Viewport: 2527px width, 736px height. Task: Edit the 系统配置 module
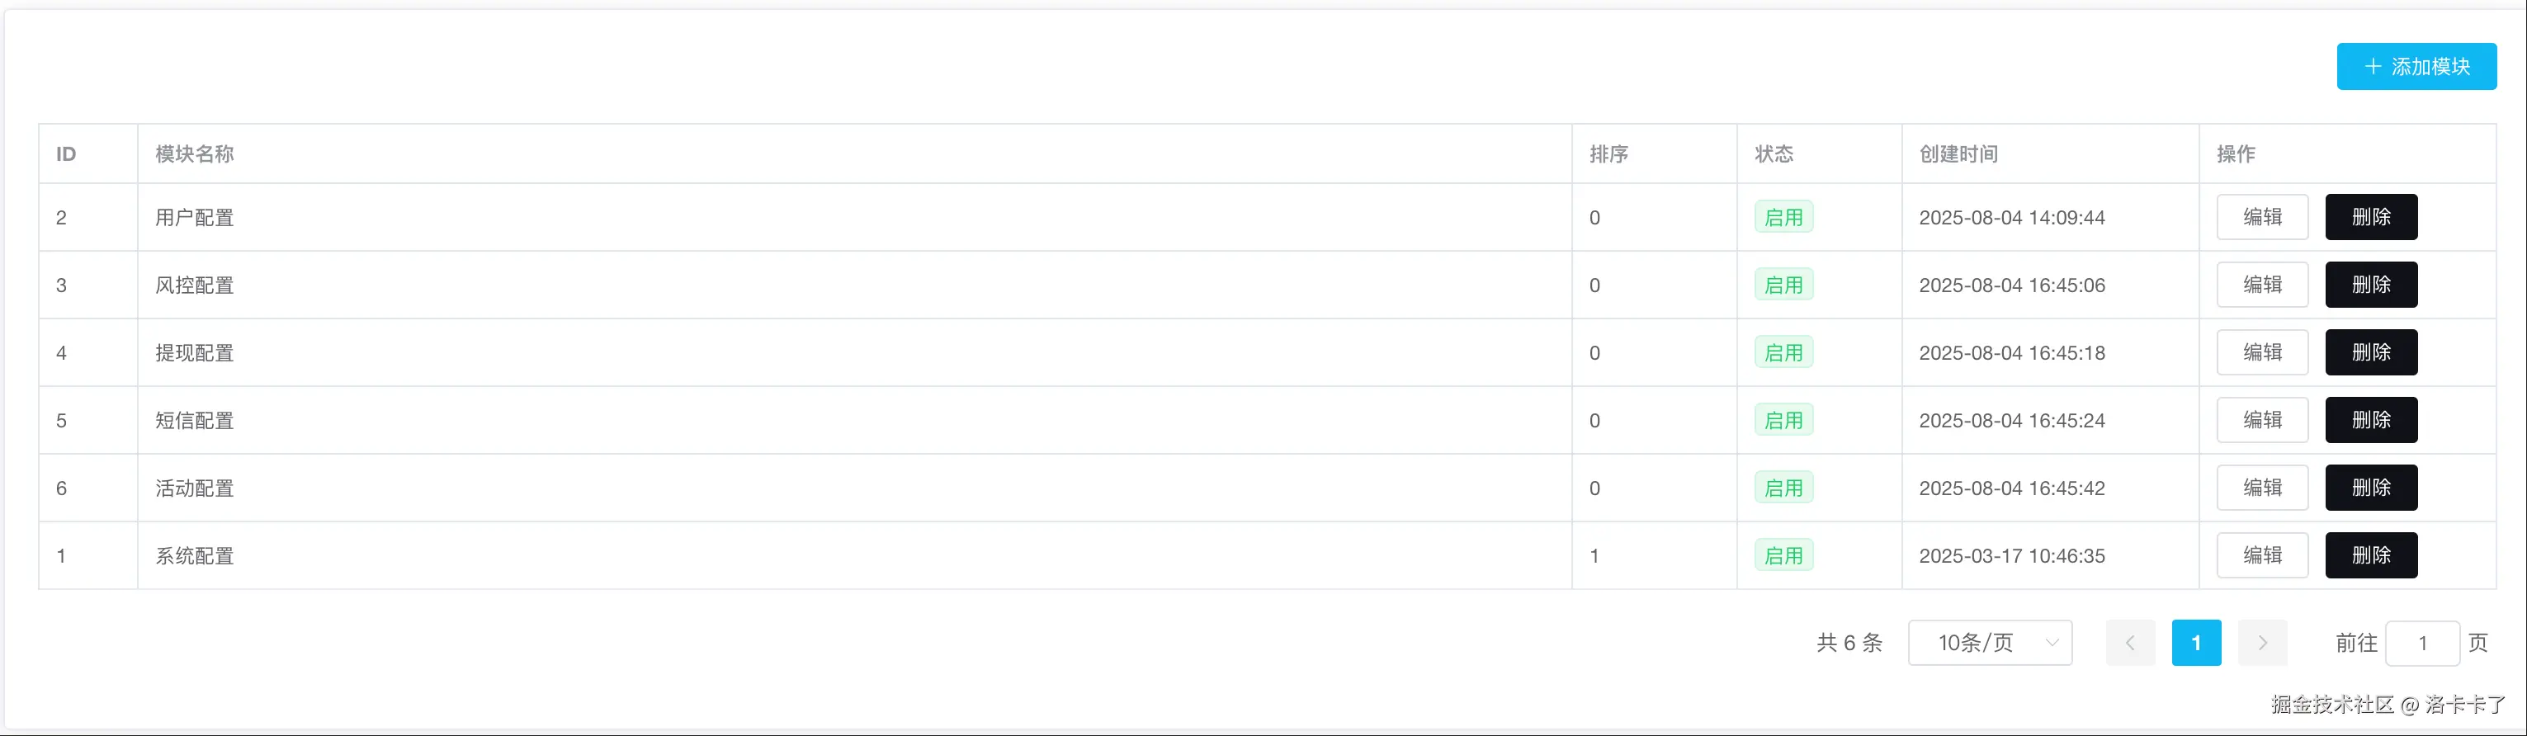[x=2262, y=555]
